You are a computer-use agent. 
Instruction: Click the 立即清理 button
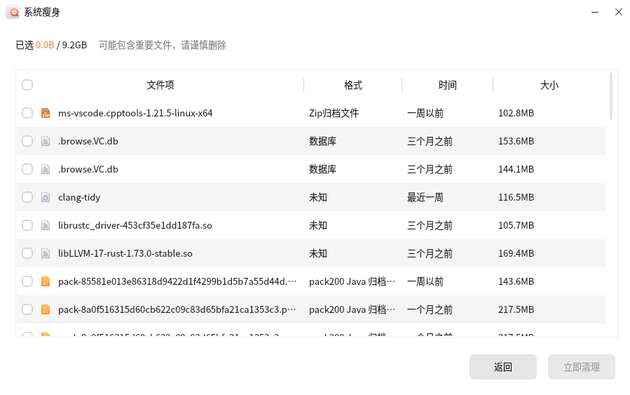[x=581, y=367]
